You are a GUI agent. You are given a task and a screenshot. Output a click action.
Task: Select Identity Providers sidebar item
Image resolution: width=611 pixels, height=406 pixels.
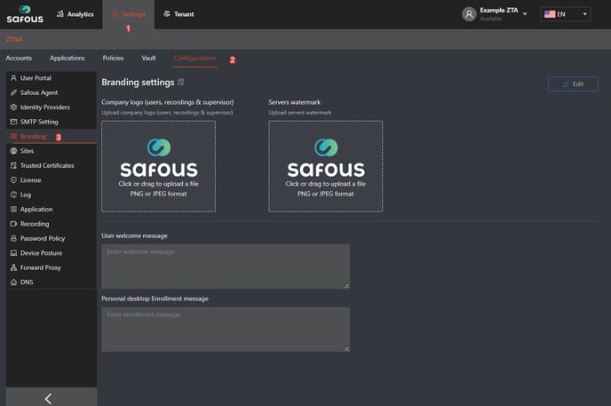pyautogui.click(x=44, y=107)
